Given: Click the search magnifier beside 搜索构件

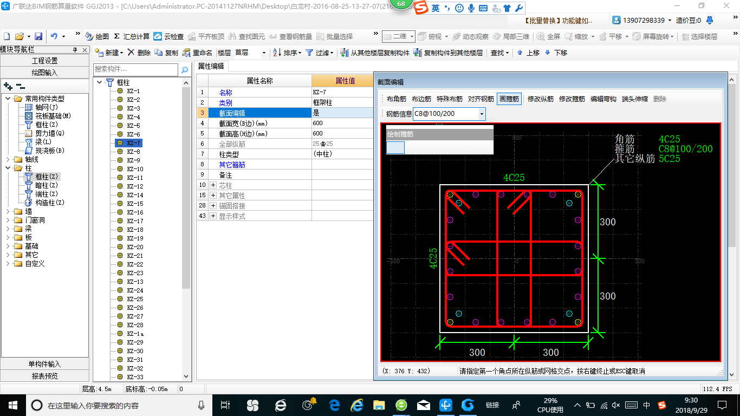Looking at the screenshot, I should (x=185, y=69).
